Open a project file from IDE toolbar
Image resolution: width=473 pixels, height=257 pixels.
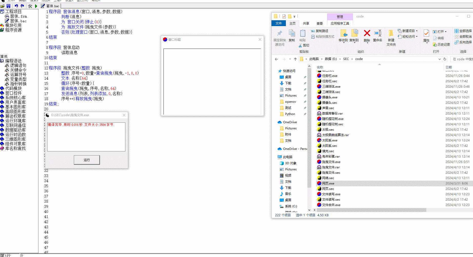pos(3,6)
